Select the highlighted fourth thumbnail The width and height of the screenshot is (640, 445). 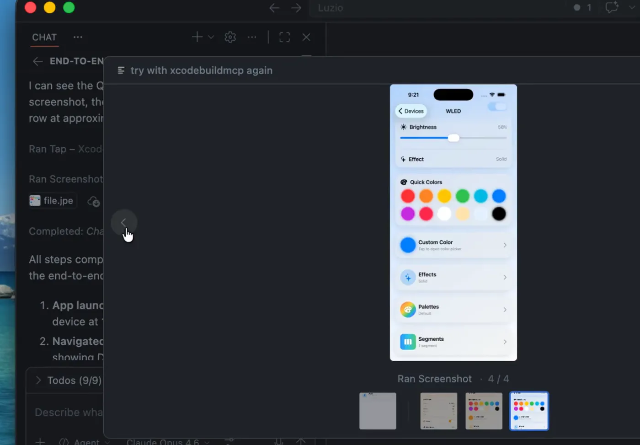(529, 411)
